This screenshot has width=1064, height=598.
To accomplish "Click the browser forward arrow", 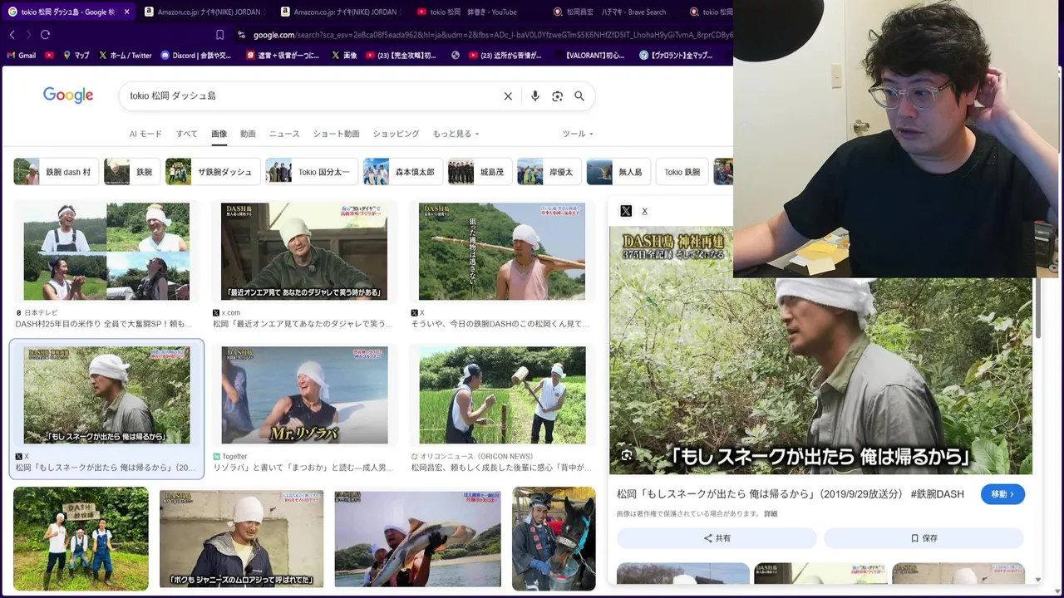I will (28, 35).
